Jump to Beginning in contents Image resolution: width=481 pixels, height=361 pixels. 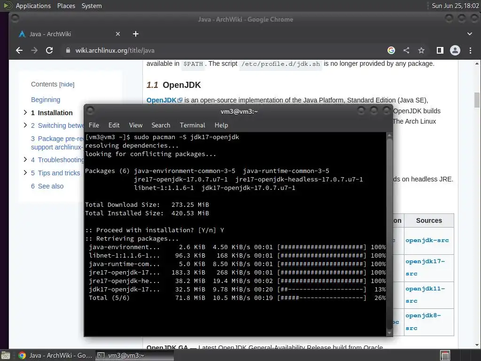(46, 100)
